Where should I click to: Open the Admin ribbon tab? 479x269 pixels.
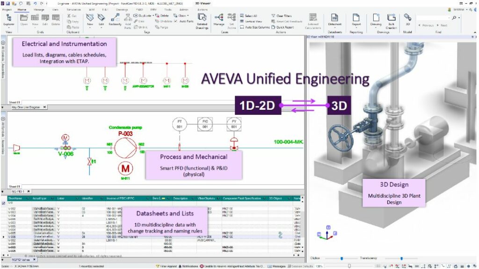[183, 10]
